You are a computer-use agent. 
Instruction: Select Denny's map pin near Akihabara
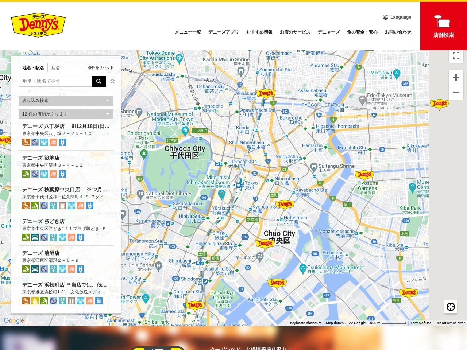click(266, 94)
